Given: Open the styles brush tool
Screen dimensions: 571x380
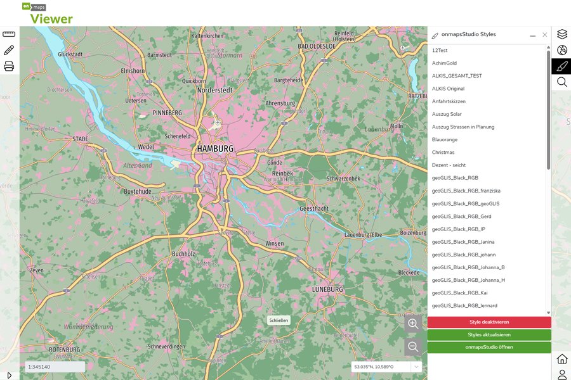Looking at the screenshot, I should [x=561, y=66].
